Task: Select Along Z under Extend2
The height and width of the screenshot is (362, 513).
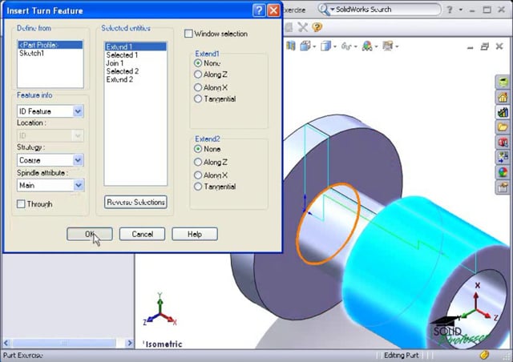Action: [198, 162]
